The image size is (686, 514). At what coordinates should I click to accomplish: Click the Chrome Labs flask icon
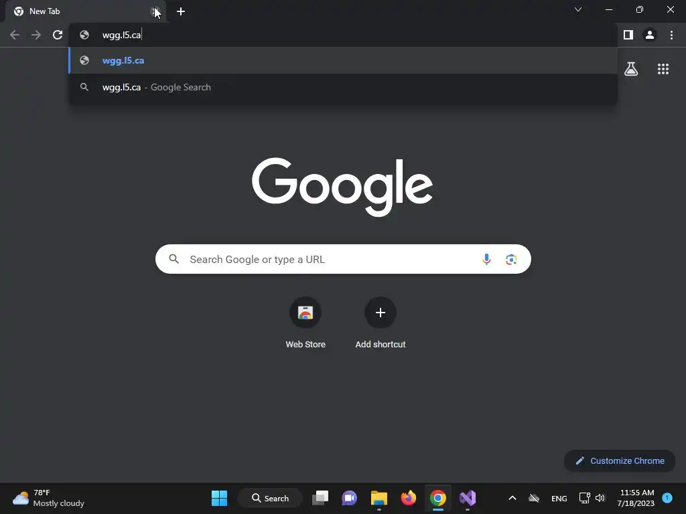(631, 69)
